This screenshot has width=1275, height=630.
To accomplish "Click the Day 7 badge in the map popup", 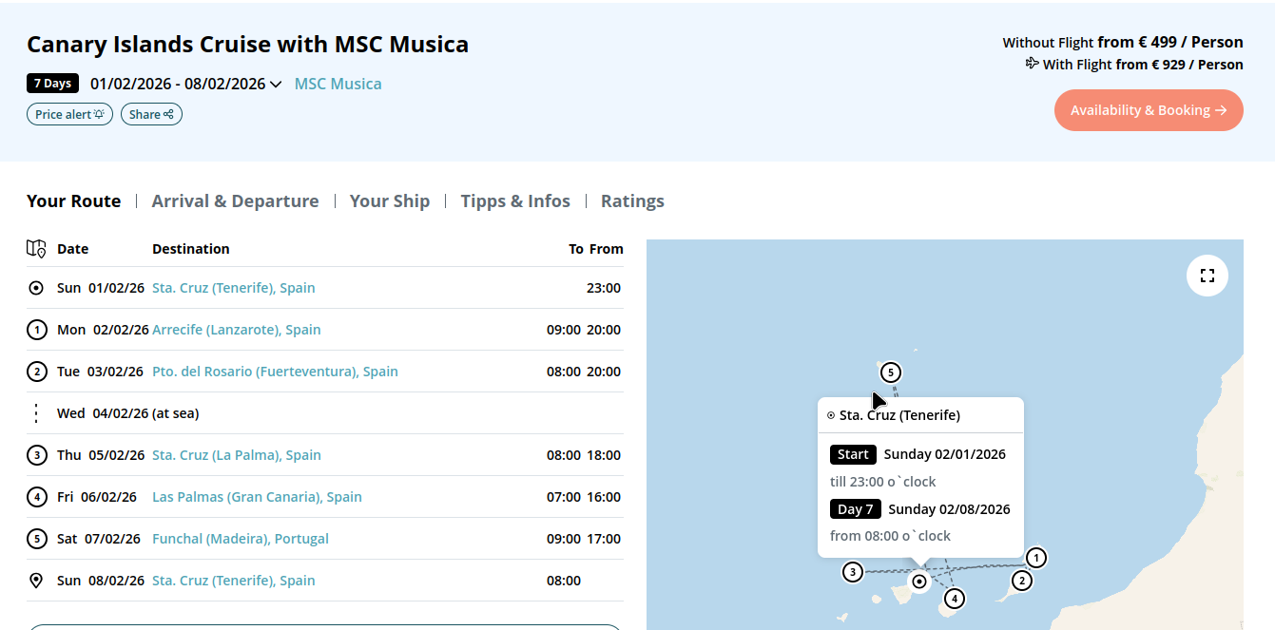I will (x=856, y=509).
